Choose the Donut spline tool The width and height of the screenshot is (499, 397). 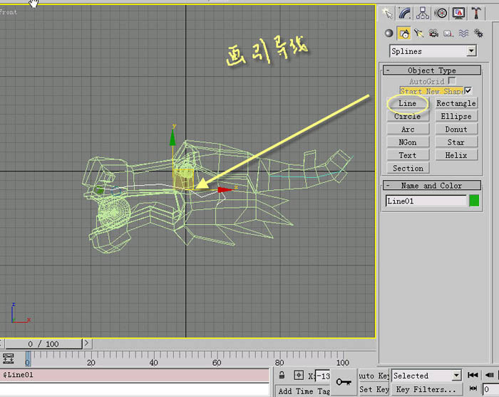point(456,129)
